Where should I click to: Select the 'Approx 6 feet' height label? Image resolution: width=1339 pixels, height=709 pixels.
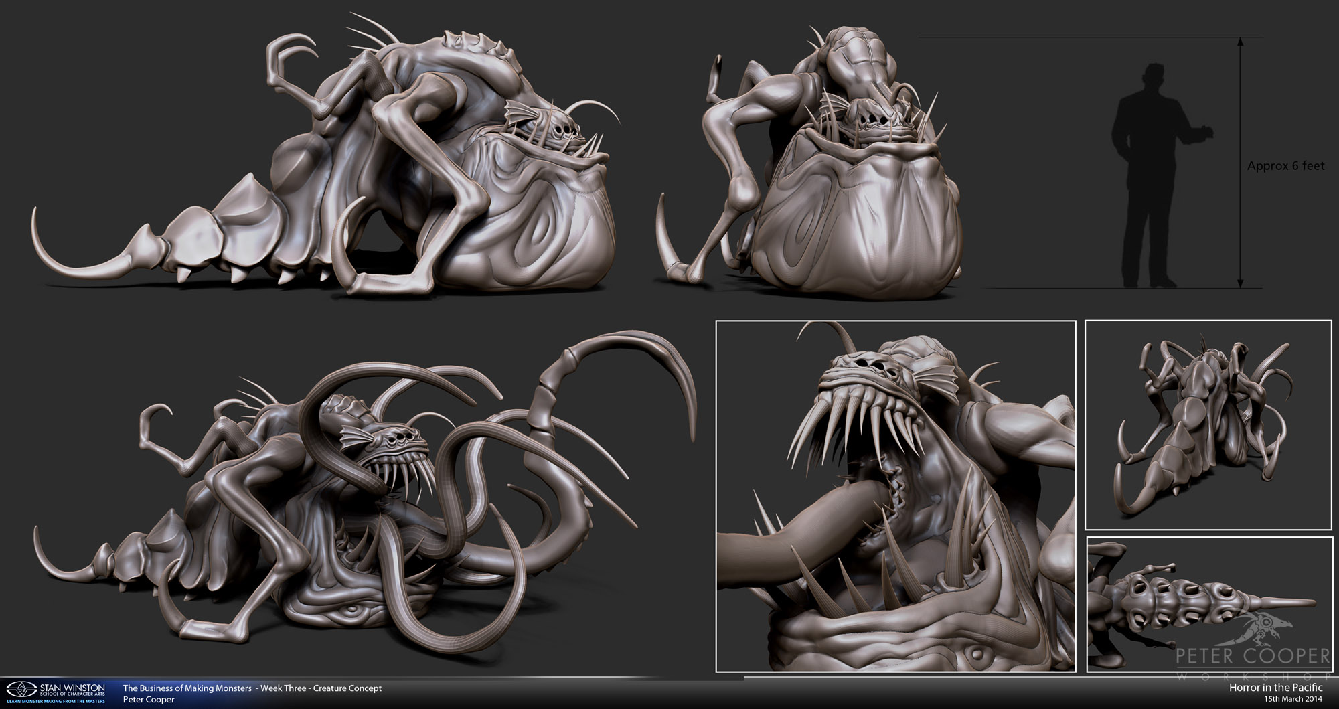click(1285, 166)
